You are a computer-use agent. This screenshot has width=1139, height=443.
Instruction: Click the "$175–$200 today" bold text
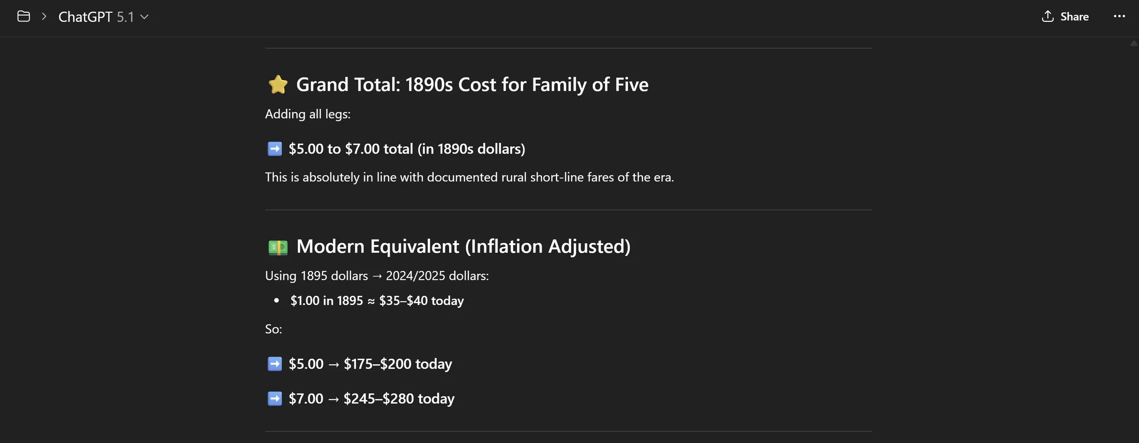coord(398,364)
